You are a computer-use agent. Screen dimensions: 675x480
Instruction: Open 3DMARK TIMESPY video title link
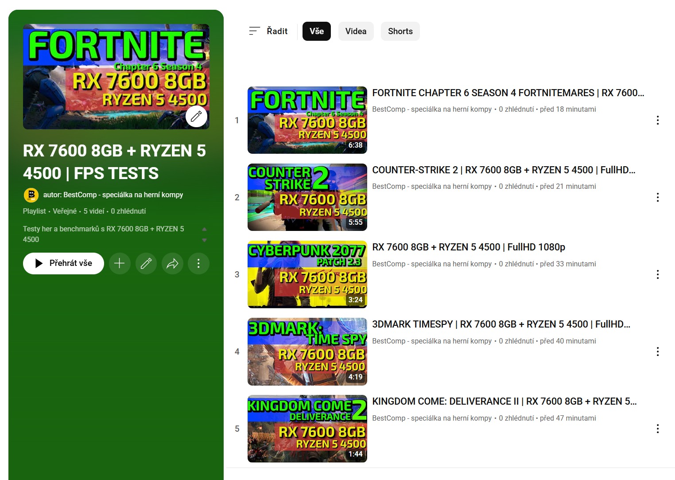(x=501, y=324)
